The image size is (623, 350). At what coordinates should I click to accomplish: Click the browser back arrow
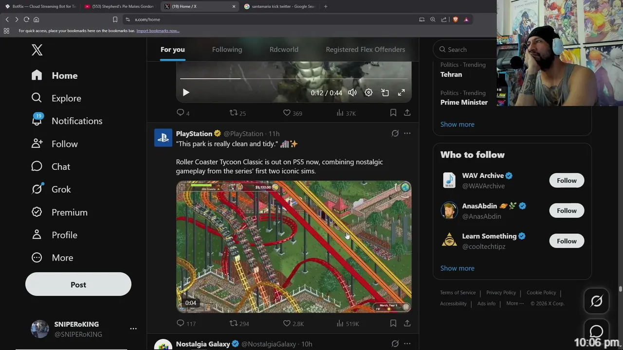pyautogui.click(x=7, y=19)
